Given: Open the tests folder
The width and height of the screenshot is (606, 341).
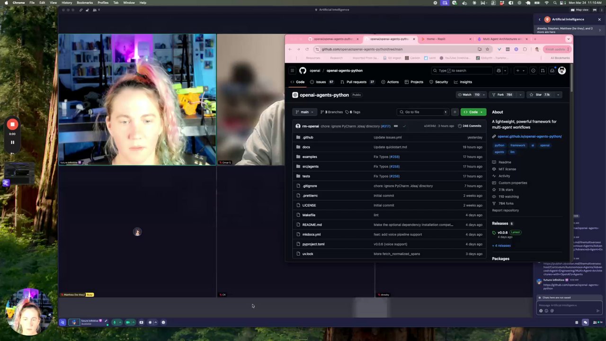Looking at the screenshot, I should pos(306,176).
